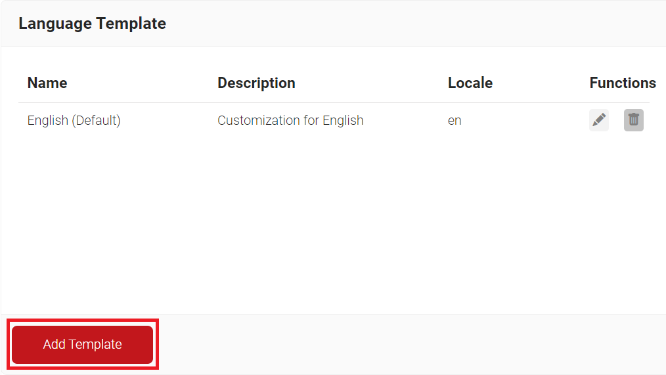Edit the English (Default) template with pencil icon

(x=598, y=120)
